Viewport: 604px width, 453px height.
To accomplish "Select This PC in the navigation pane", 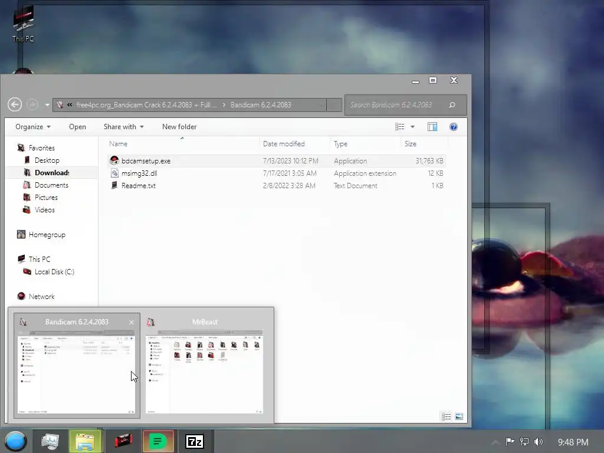I will coord(40,260).
